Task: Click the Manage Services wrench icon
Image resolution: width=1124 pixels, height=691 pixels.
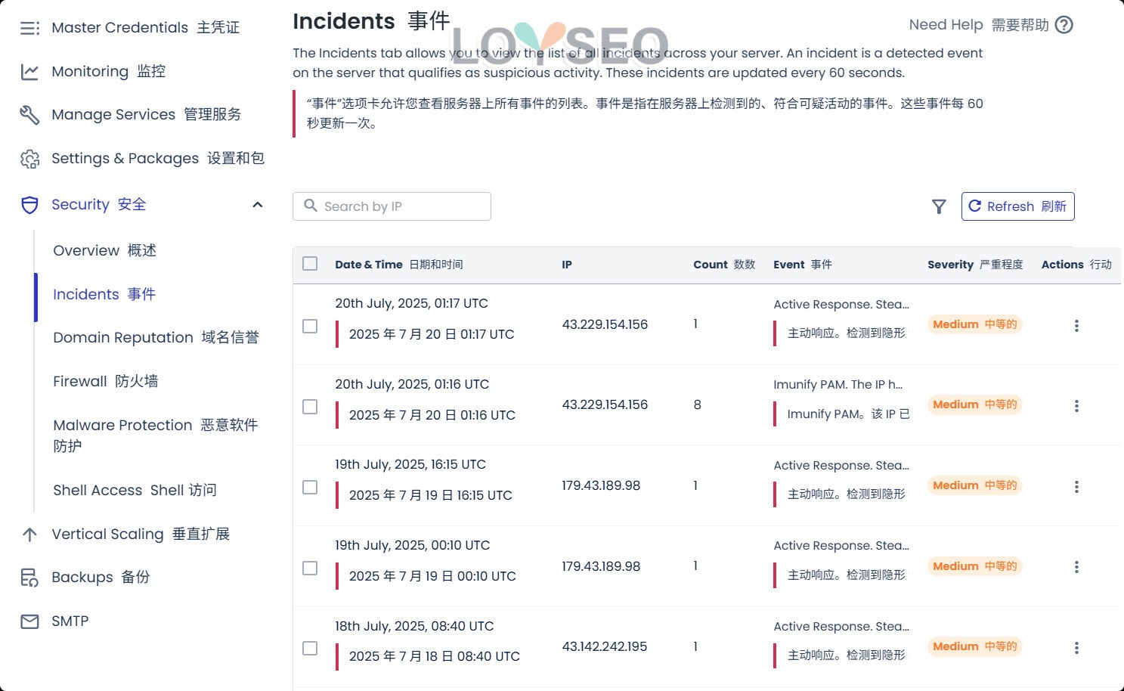Action: 29,114
